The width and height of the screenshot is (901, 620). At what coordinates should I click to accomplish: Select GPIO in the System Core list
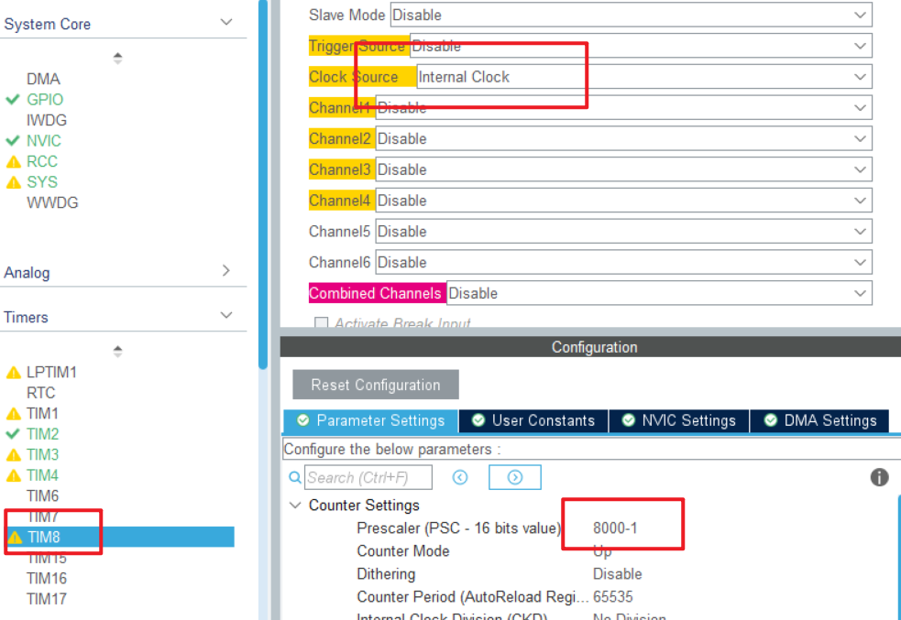pos(45,99)
